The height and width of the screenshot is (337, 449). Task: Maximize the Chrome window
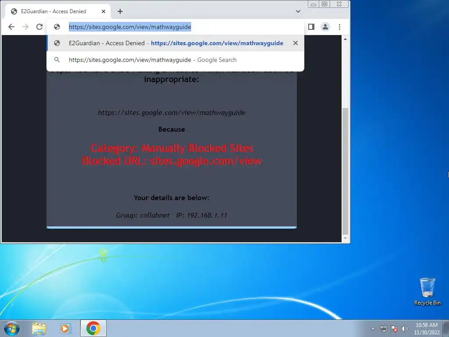[324, 4]
